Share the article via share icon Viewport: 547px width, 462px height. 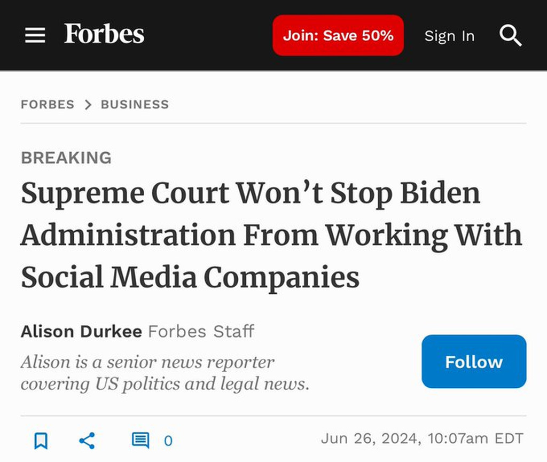(x=87, y=441)
